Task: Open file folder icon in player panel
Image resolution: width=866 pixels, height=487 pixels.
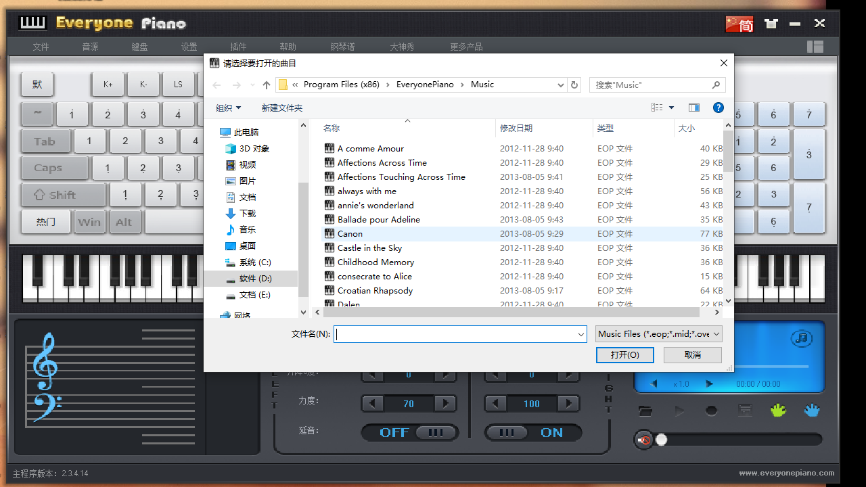Action: [x=645, y=411]
